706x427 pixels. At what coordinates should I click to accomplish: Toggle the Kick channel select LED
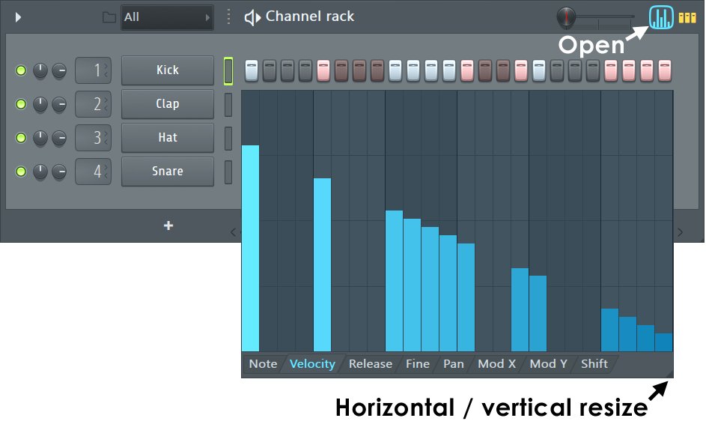coord(228,71)
